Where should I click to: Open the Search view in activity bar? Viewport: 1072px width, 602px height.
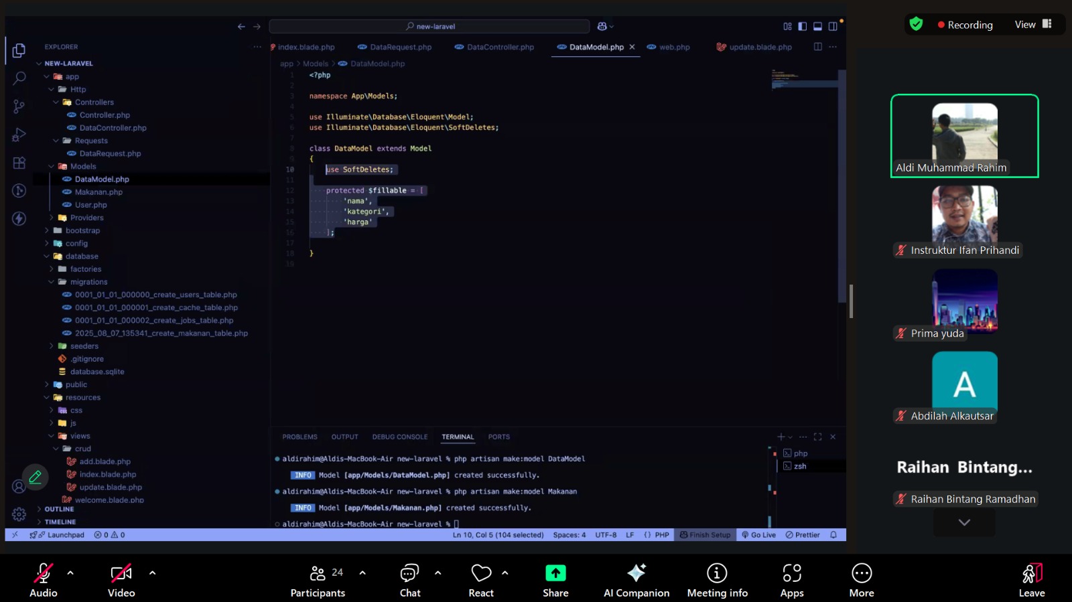click(19, 78)
